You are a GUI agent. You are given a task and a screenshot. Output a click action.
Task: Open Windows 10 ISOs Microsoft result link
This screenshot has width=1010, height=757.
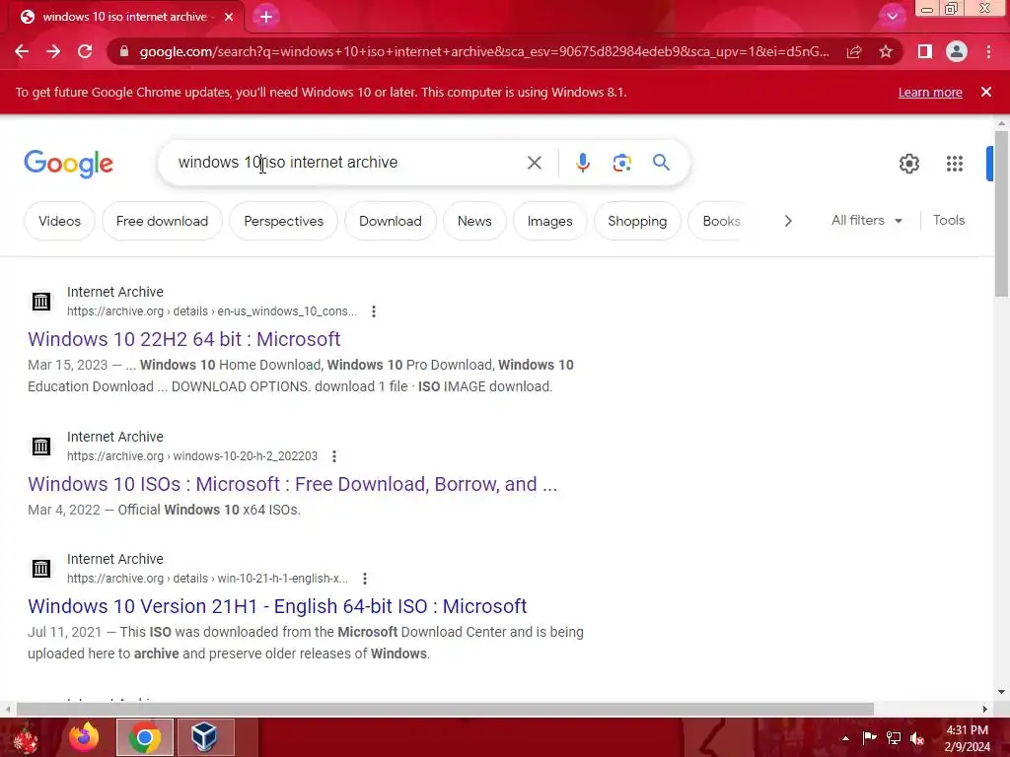(292, 483)
